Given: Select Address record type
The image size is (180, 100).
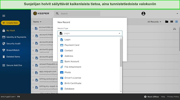Looking at the screenshot, I should click(89, 56).
